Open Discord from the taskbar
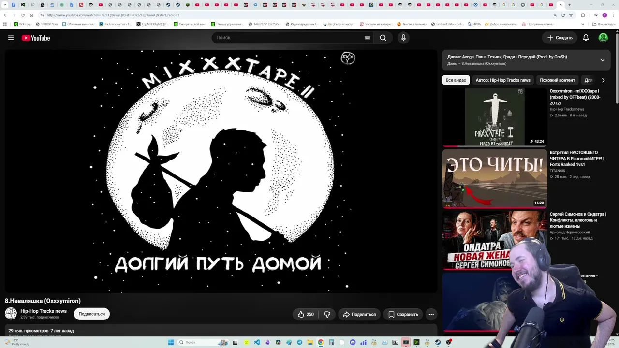 [x=353, y=342]
